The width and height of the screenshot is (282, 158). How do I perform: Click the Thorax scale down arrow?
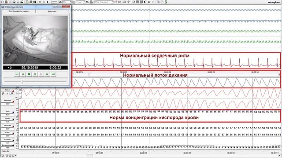(x=20, y=97)
